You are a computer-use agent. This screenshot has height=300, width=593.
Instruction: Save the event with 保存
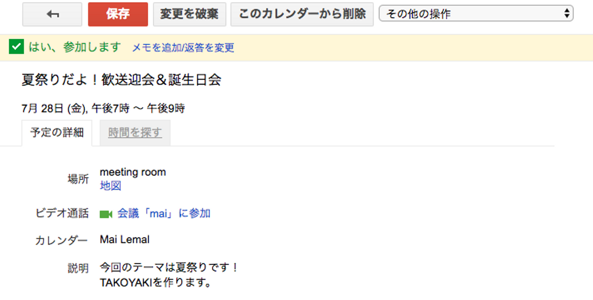click(118, 14)
